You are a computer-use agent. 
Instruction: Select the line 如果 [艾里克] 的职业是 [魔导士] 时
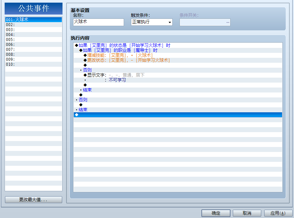pyautogui.click(x=178, y=51)
